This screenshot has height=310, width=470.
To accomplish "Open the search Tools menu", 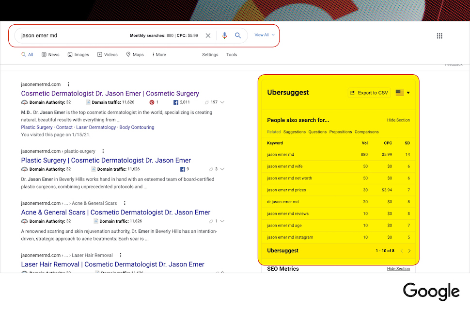I will (x=232, y=55).
